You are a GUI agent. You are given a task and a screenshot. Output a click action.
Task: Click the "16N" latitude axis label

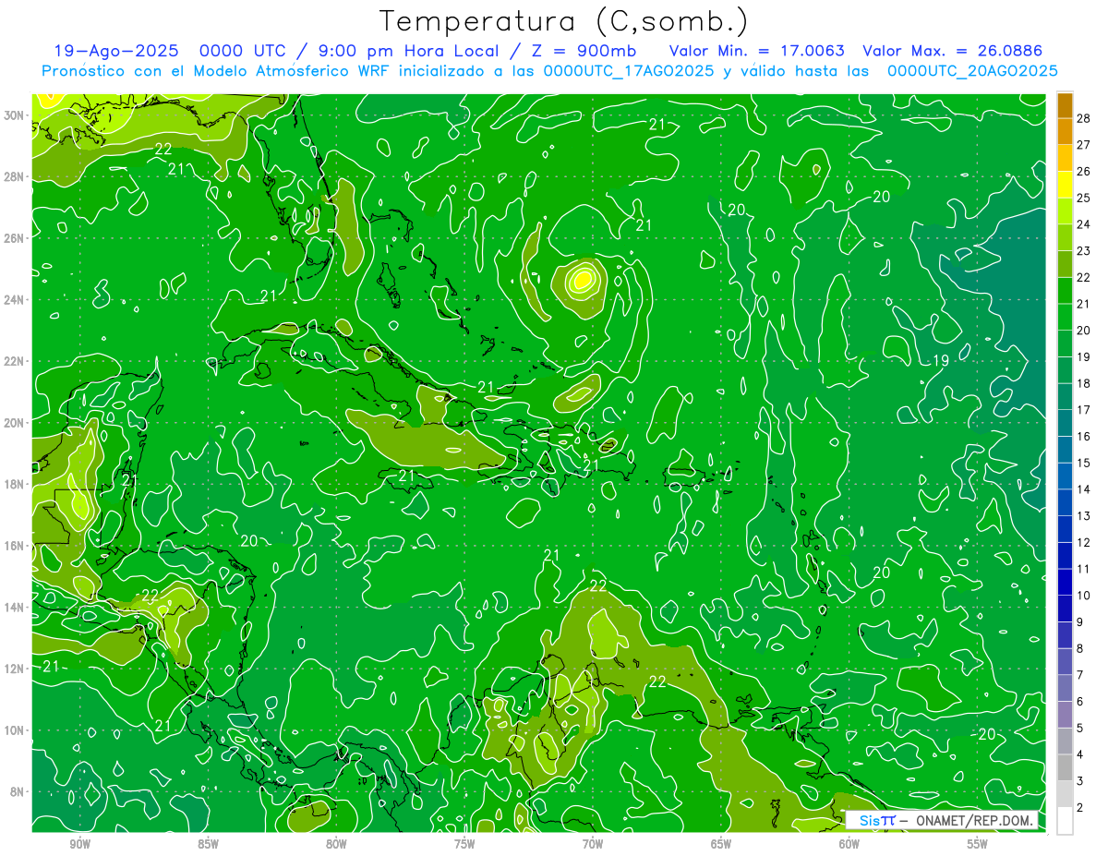16,546
